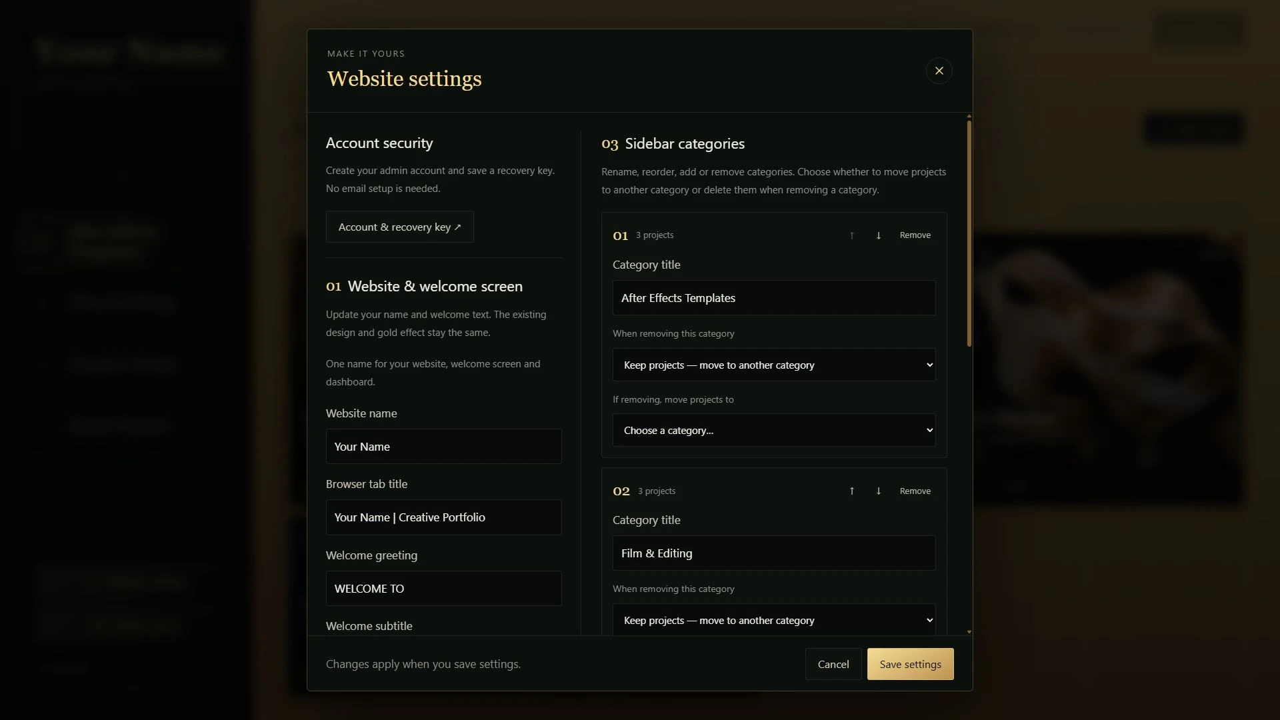
Task: Move category 01 up with arrow
Action: point(851,235)
